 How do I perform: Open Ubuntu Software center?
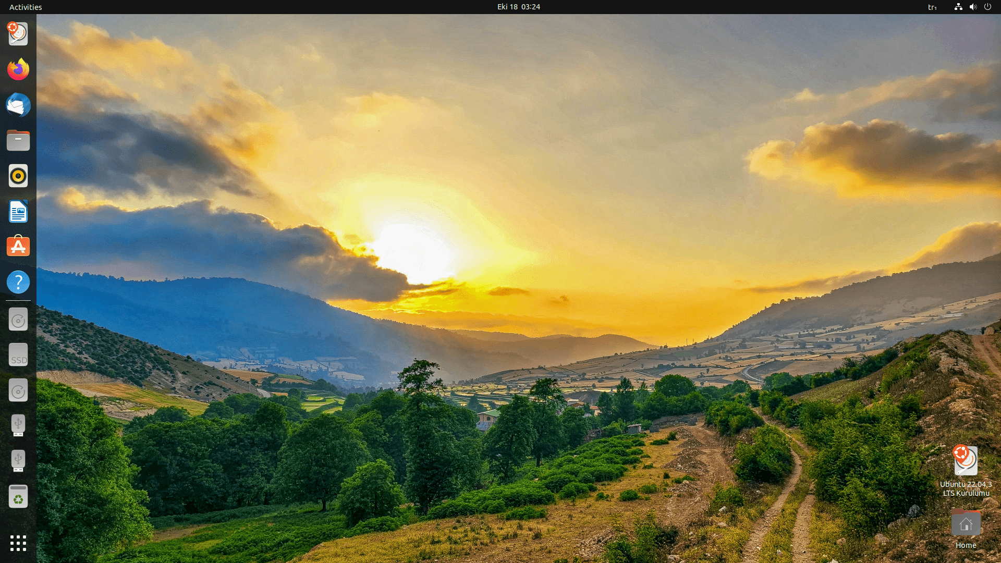[x=18, y=246]
